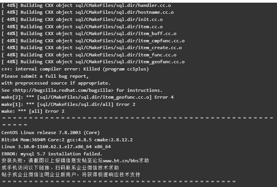Image resolution: width=277 pixels, height=187 pixels.
Task: Click the init.cc.o build line
Action: coord(82,19)
